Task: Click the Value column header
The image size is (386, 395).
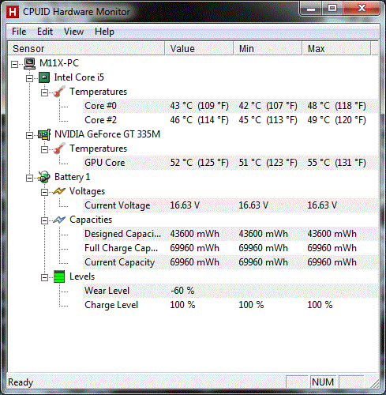Action: (199, 48)
